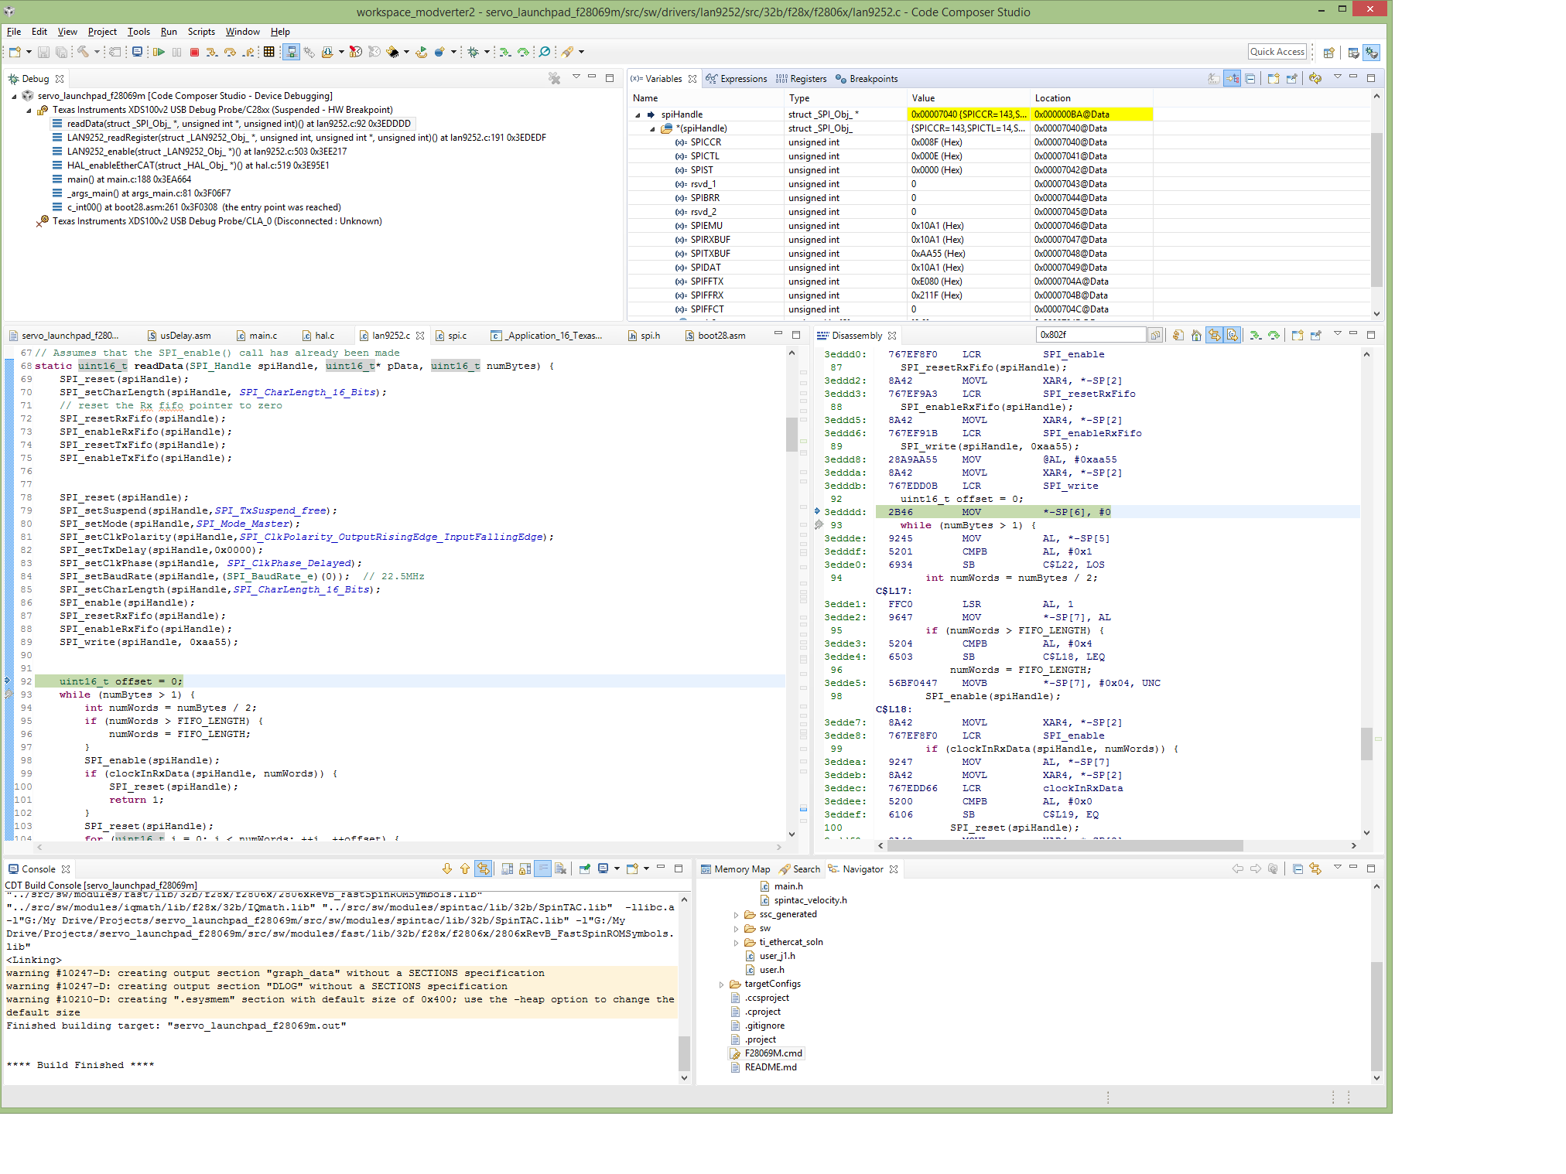This screenshot has height=1174, width=1566.
Task: Click the Disassembly horizontal scrollbar thumb
Action: (x=1065, y=845)
